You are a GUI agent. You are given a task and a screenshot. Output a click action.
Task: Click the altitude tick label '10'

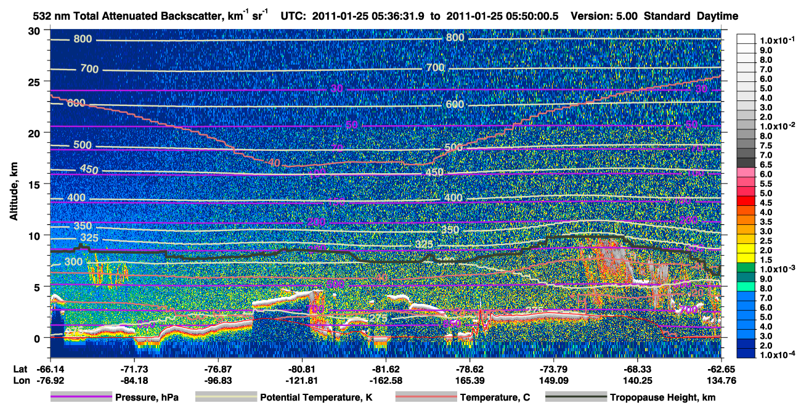36,235
